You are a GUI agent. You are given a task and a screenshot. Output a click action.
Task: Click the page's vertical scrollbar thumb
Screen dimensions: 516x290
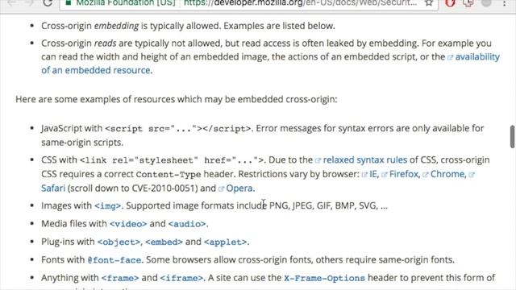[513, 136]
